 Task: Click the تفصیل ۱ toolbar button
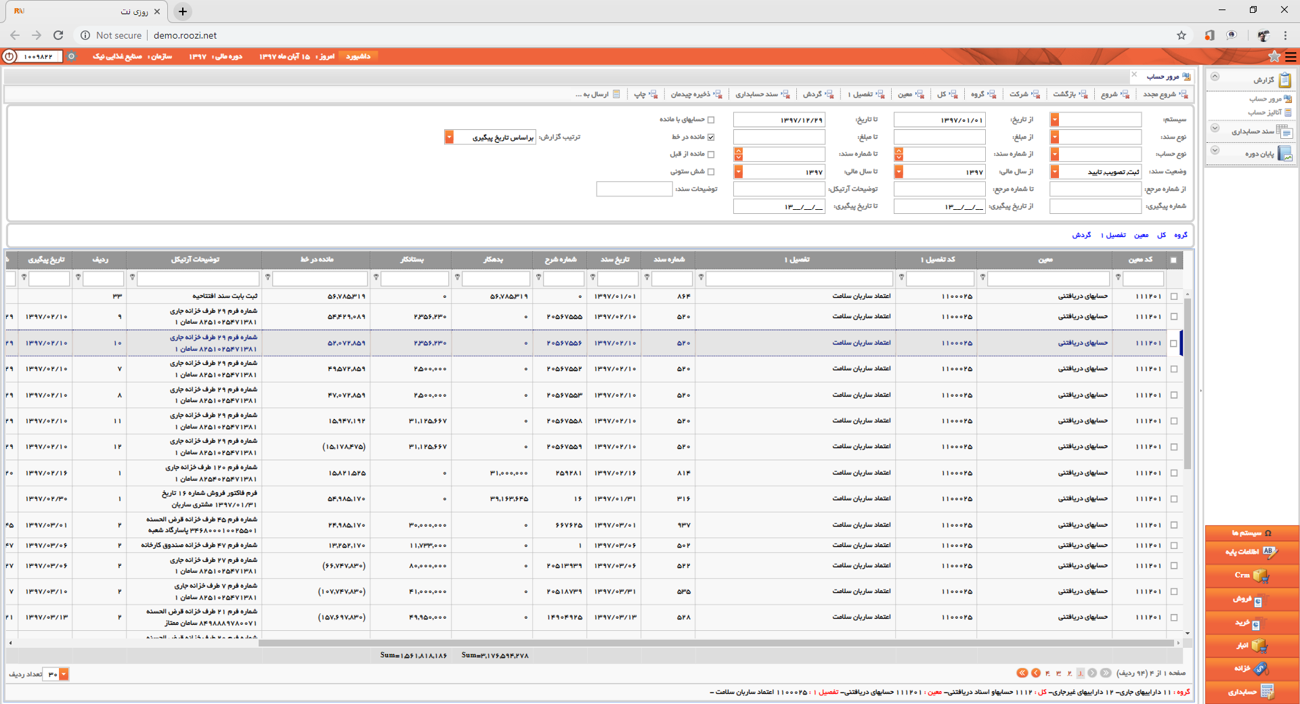tap(866, 94)
